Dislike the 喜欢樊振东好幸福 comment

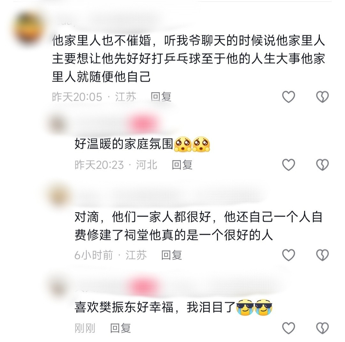(322, 328)
